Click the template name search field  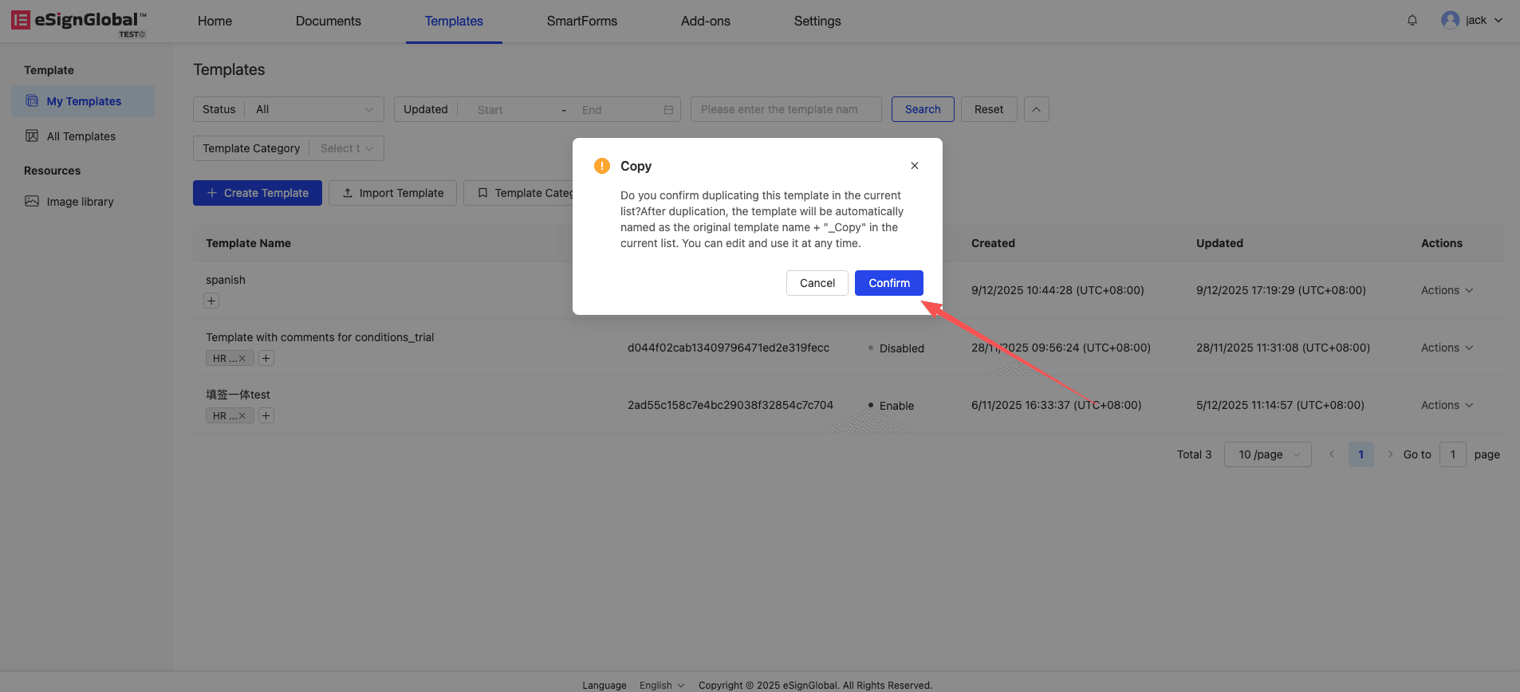click(x=786, y=109)
